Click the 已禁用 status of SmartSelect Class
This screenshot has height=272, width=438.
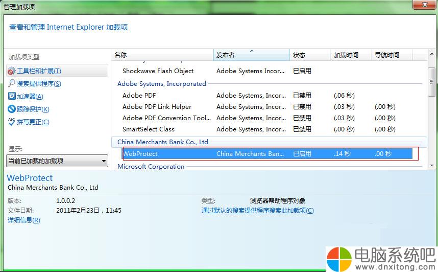click(302, 129)
